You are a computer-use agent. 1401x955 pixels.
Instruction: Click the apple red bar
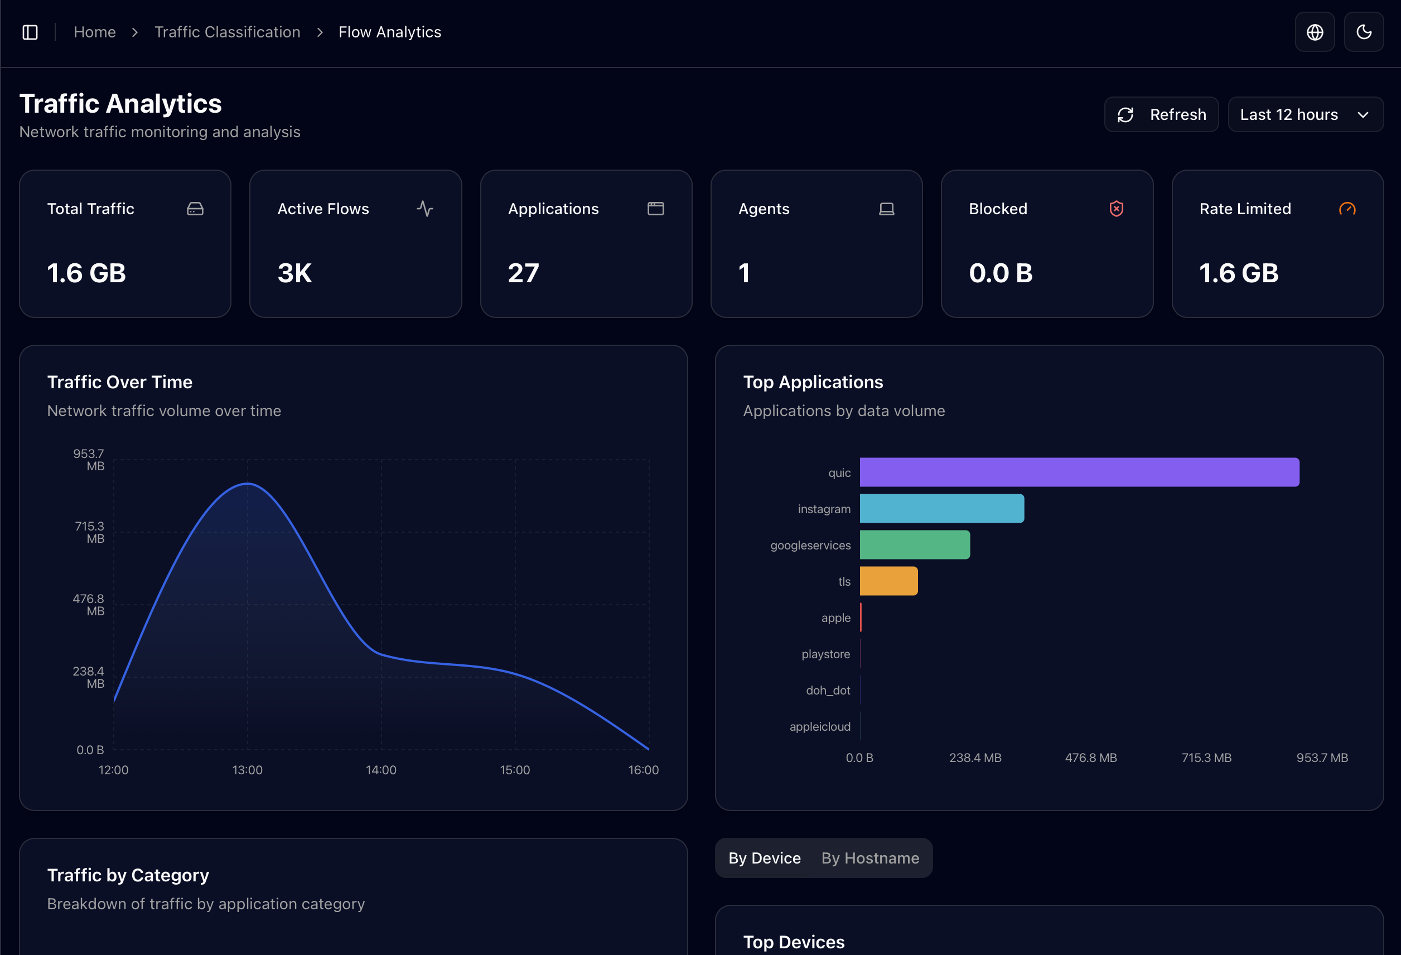861,617
